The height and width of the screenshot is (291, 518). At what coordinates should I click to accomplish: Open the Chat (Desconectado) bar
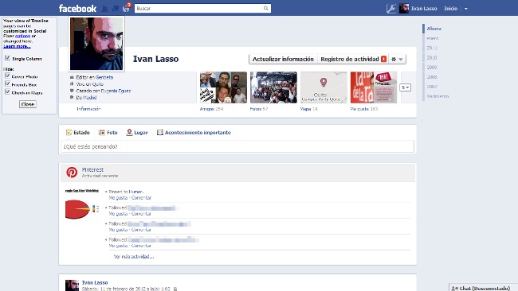483,288
